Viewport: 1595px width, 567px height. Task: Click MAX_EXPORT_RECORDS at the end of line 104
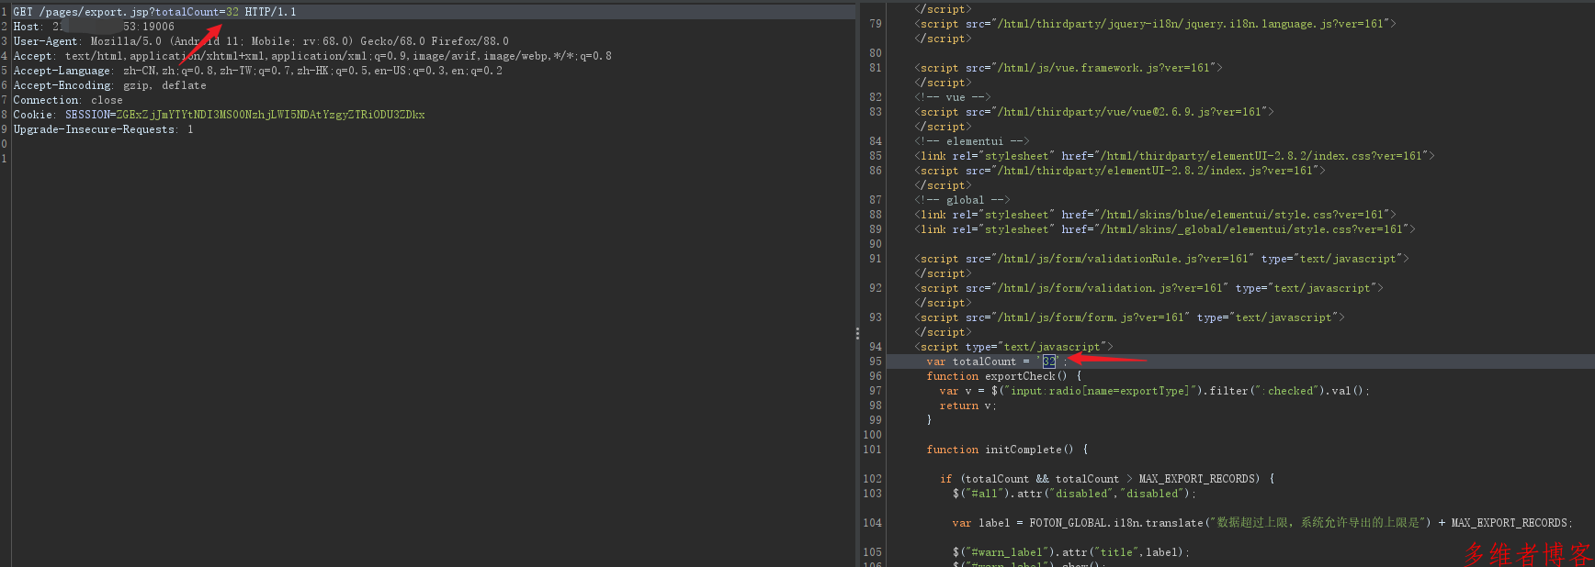(1511, 523)
